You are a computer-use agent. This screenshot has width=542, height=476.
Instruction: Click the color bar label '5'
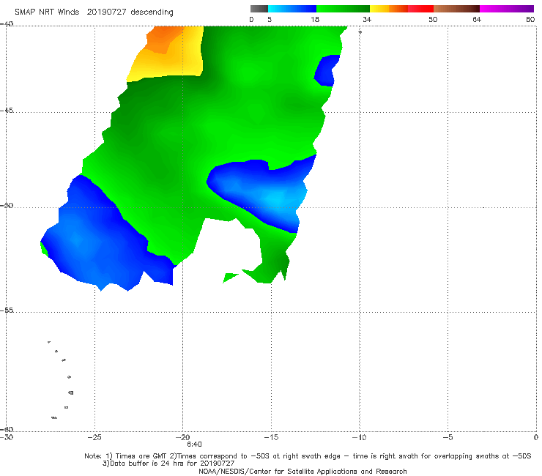click(270, 20)
